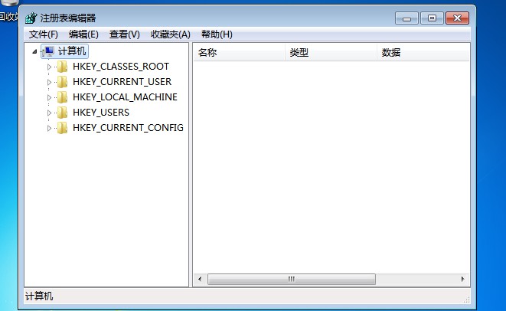
Task: Open the 帮助(H) menu
Action: coord(217,34)
